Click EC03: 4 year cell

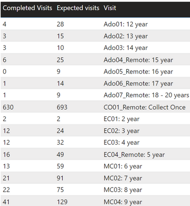(122, 143)
